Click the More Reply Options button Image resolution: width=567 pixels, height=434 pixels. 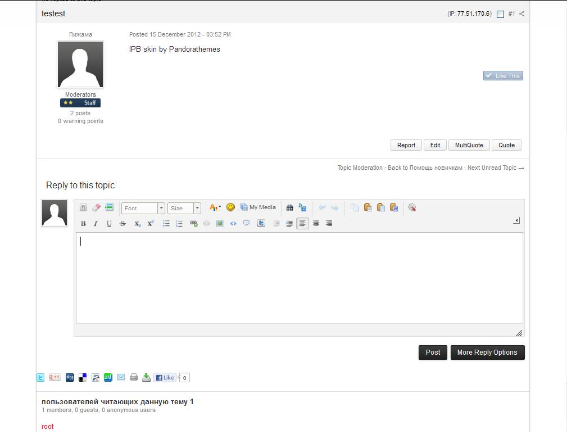[487, 352]
